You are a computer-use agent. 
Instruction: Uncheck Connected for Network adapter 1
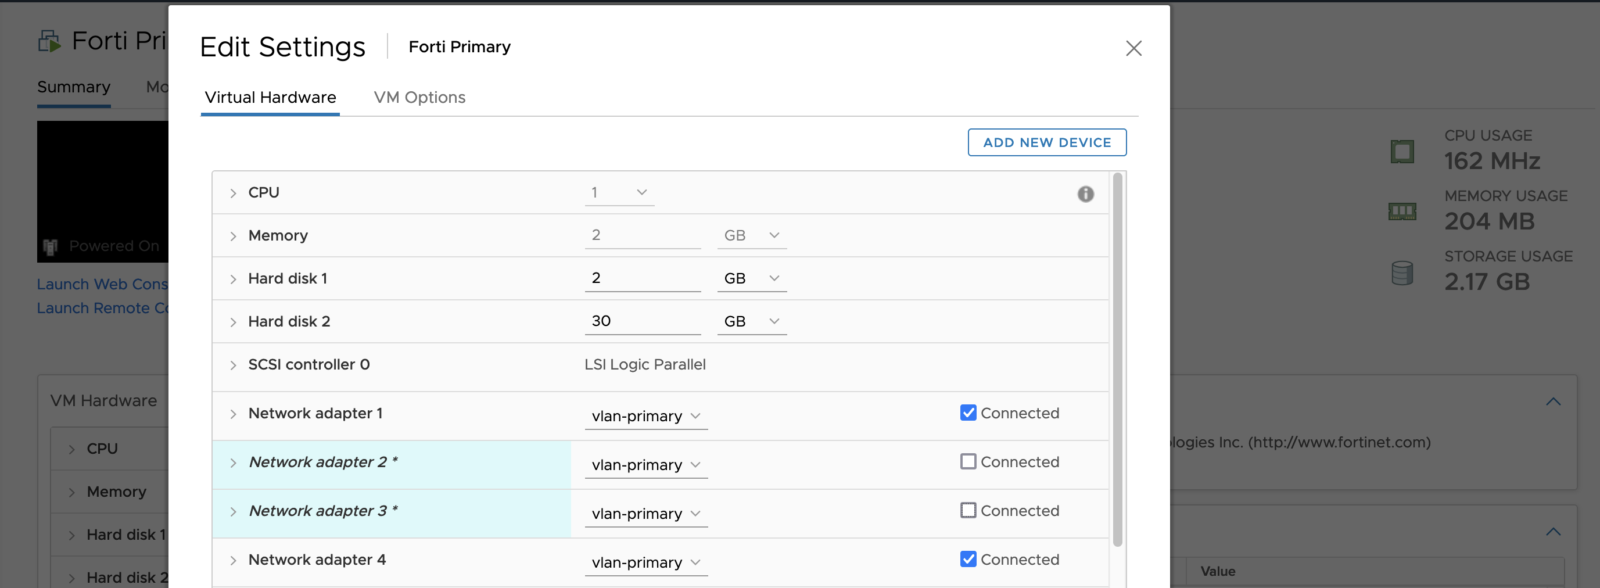tap(968, 413)
